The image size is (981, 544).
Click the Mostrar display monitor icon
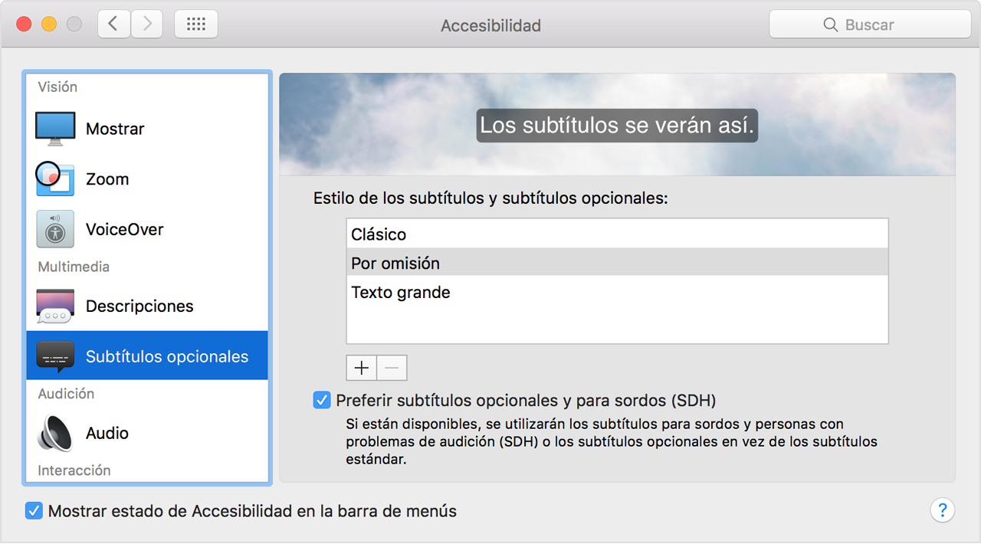pos(55,129)
